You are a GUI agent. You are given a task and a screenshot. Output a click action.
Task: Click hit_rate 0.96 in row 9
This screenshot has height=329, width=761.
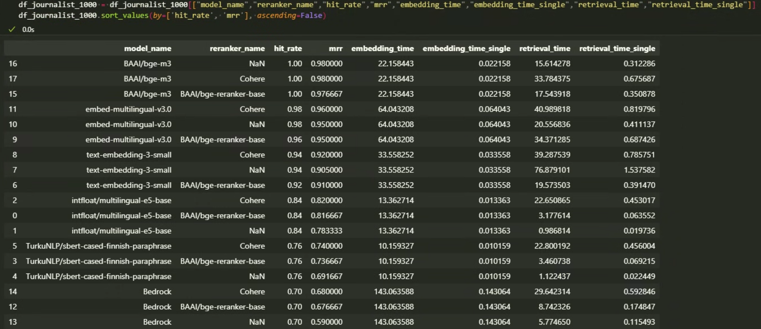click(x=295, y=140)
